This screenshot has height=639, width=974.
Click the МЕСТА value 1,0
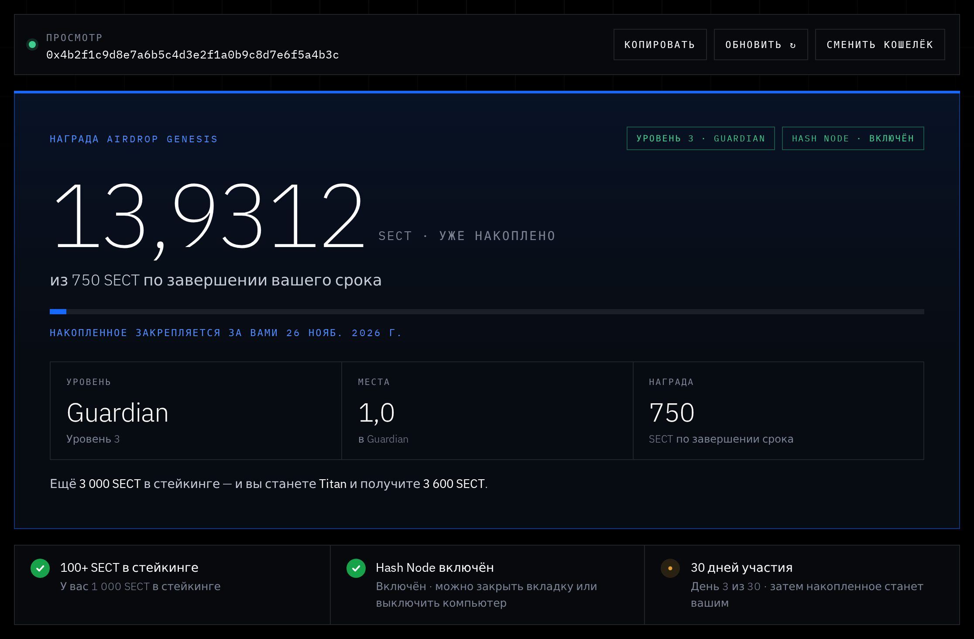coord(376,413)
